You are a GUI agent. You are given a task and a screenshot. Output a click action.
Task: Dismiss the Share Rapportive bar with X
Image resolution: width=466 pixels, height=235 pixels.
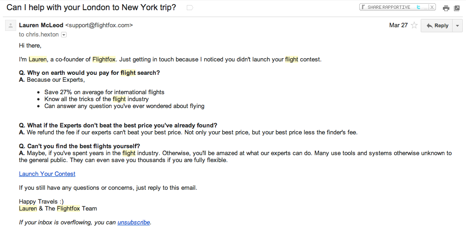tap(432, 7)
